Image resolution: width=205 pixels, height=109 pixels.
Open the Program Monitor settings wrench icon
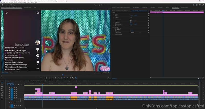[x=101, y=73]
